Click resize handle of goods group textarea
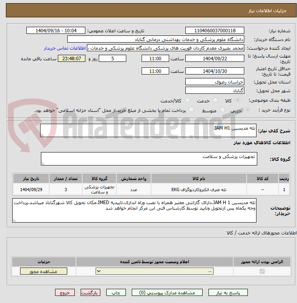 pyautogui.click(x=43, y=163)
